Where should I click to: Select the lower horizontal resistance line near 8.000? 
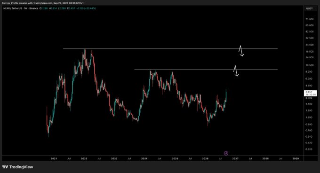(206, 70)
